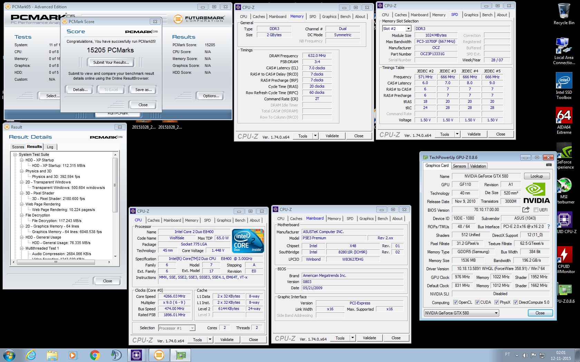Click the Details button in PCMark Score

pos(80,90)
